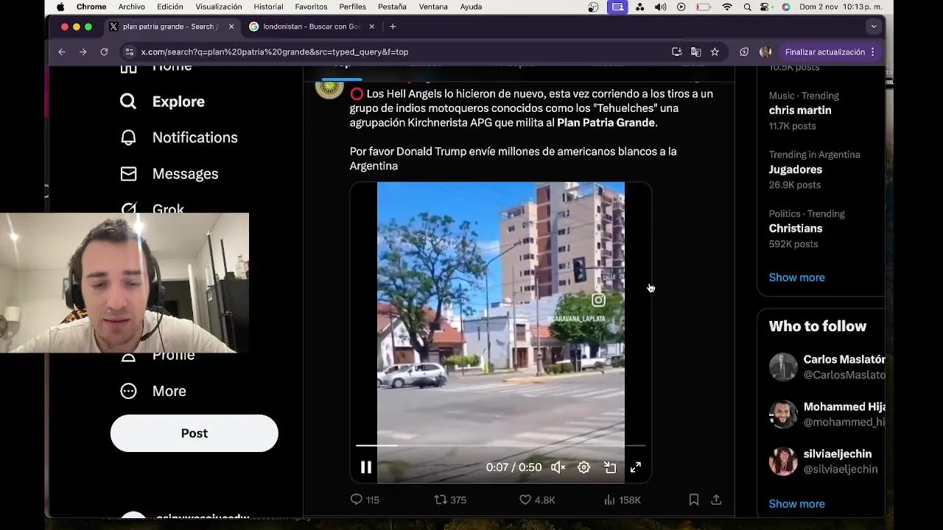The width and height of the screenshot is (943, 530).
Task: Bookmark this page with the star
Action: [715, 52]
